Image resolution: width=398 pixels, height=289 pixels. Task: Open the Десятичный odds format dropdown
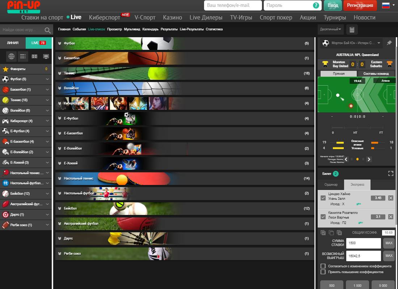coord(330,29)
